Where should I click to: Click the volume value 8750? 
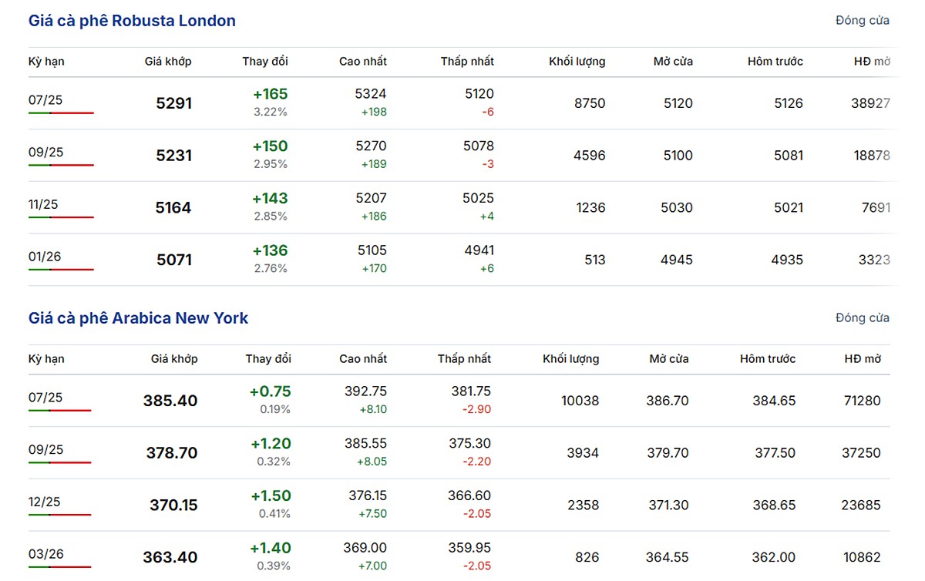[590, 103]
